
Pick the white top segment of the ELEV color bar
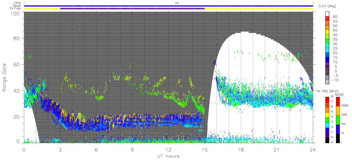[328, 14]
